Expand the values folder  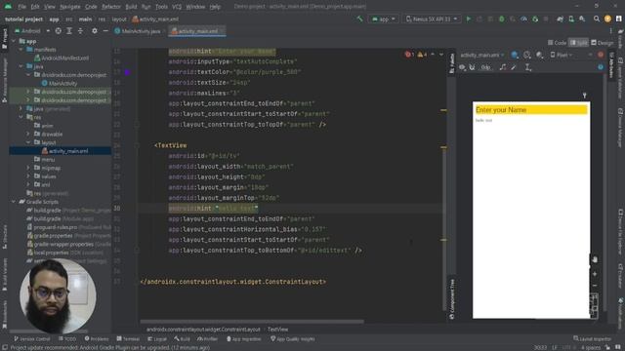tap(28, 176)
